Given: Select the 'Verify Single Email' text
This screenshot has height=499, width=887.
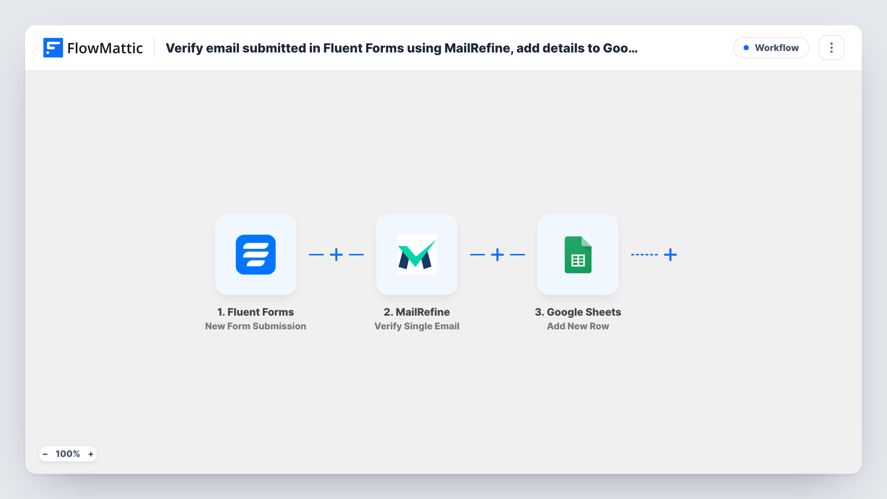Looking at the screenshot, I should 417,326.
